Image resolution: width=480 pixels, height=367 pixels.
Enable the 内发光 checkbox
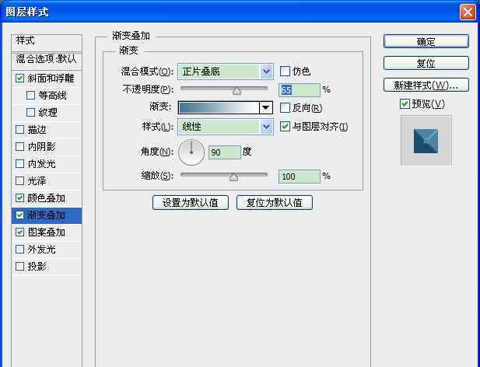click(19, 164)
